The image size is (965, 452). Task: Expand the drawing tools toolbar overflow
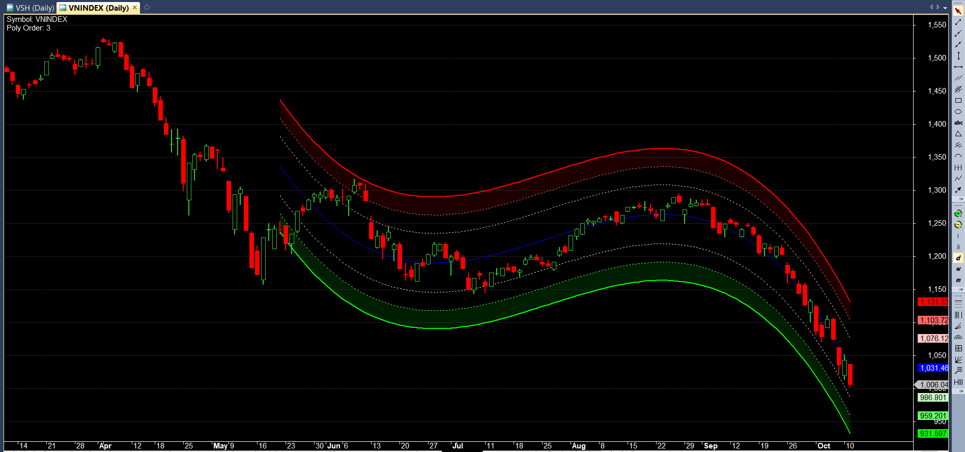pyautogui.click(x=961, y=199)
